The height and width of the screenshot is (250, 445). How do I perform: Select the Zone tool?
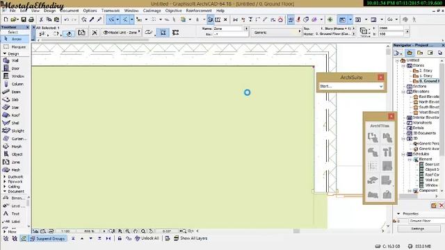coord(15,162)
